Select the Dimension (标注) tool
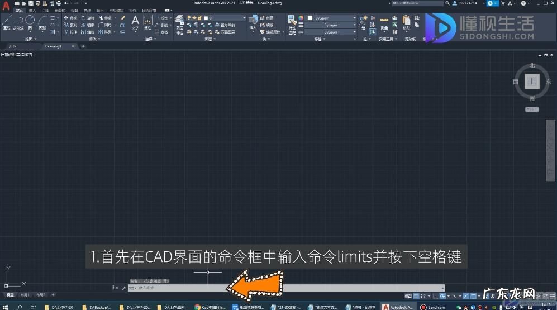The width and height of the screenshot is (557, 310). (x=147, y=23)
